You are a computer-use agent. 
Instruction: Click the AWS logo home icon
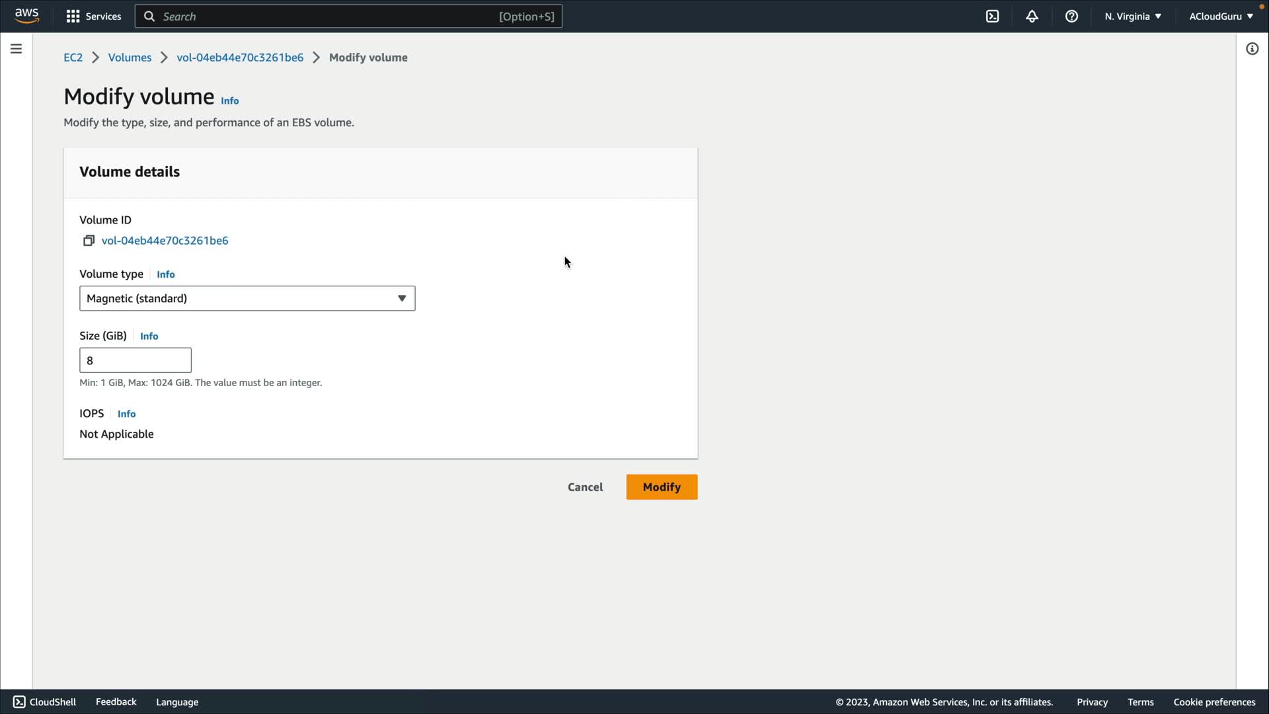26,16
